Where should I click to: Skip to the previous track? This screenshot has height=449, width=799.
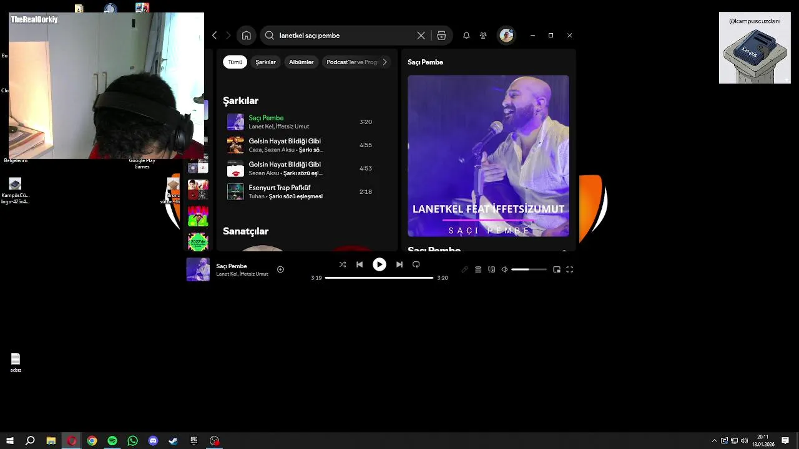coord(360,264)
